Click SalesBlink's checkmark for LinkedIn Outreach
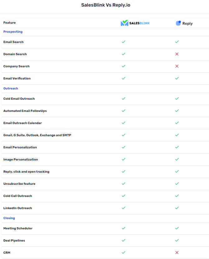 coord(123,208)
